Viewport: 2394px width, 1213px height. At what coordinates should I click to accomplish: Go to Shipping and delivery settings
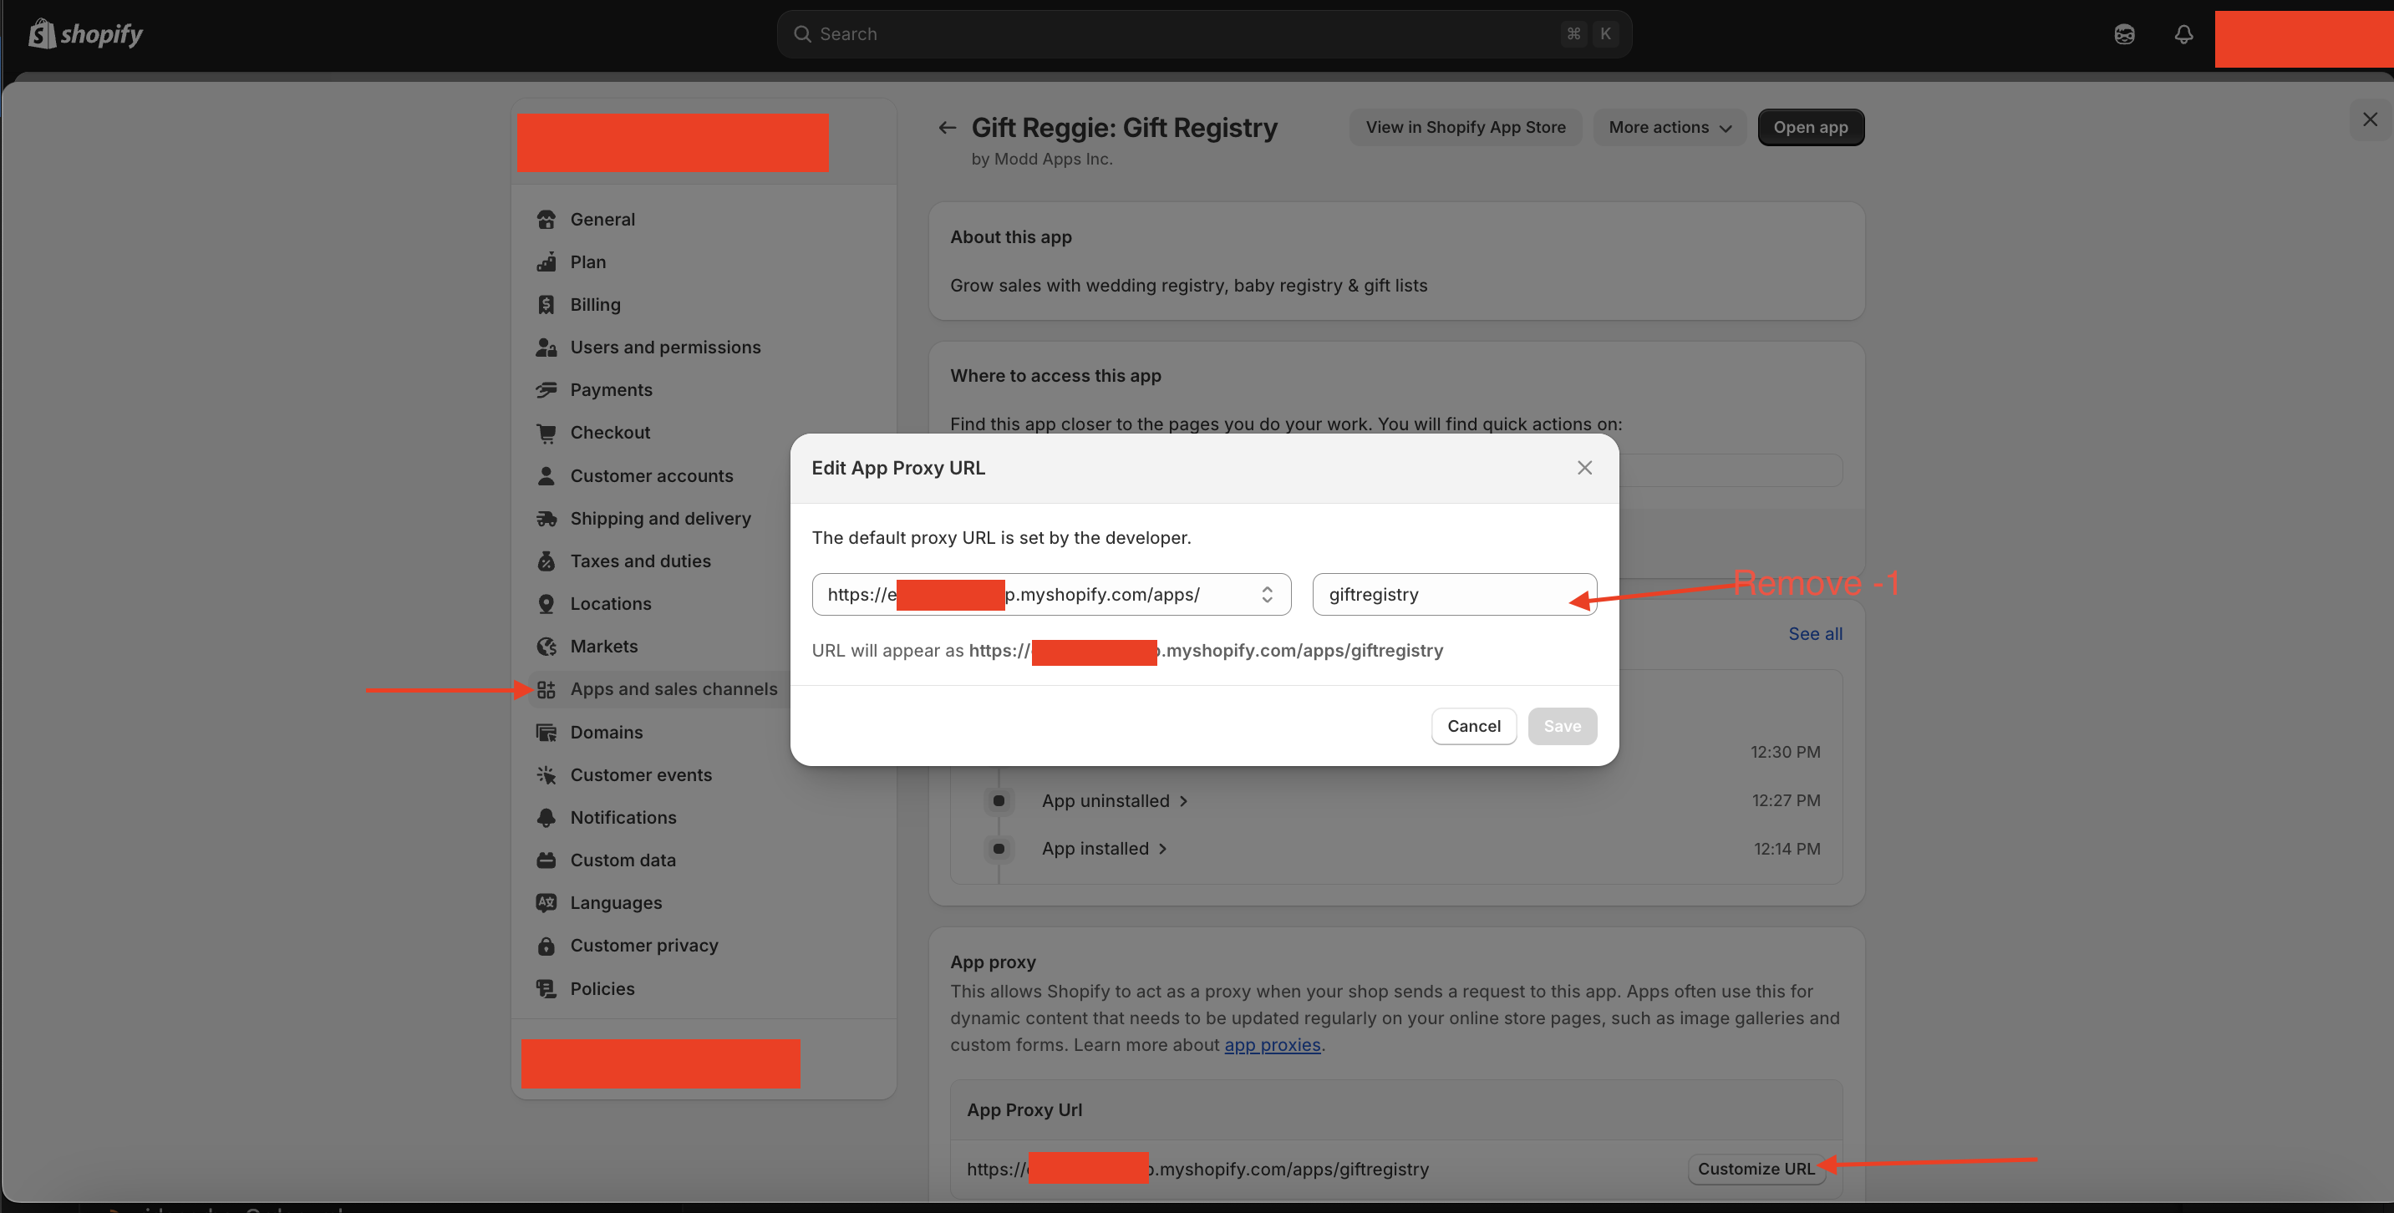point(660,518)
